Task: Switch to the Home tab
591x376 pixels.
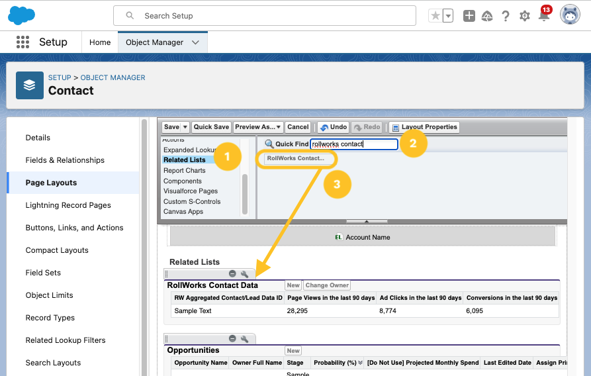Action: [100, 42]
